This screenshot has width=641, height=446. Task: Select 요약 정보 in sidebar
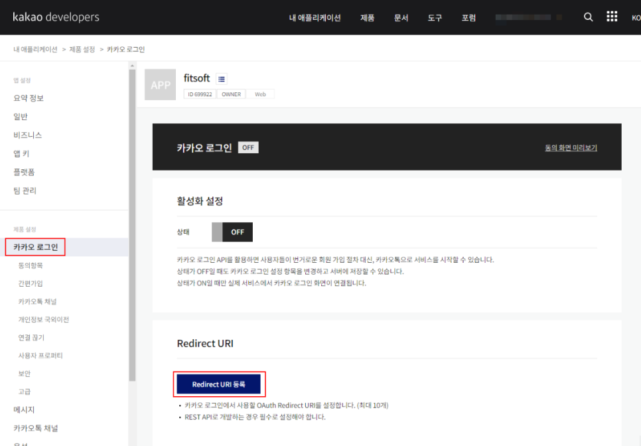tap(29, 98)
